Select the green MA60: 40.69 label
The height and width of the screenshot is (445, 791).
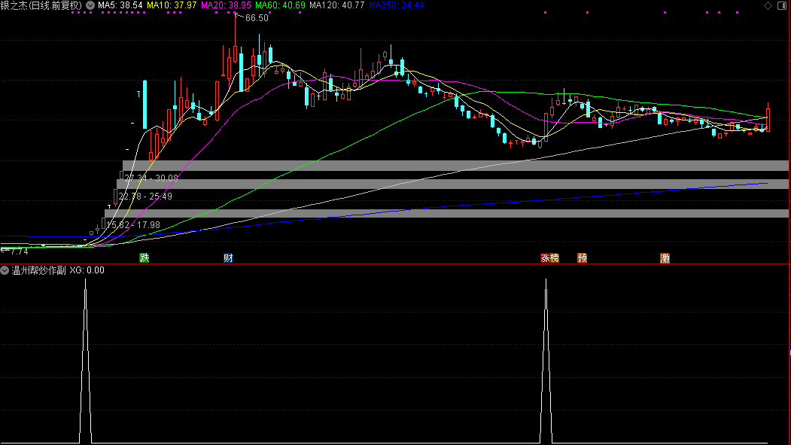click(x=280, y=5)
